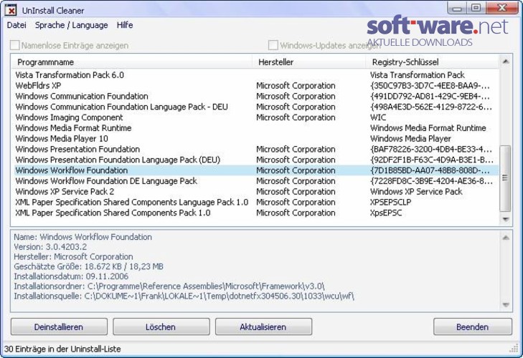Screen dimensions: 523x358
Task: Select Windows Media Format Runtime program name
Action: (x=73, y=128)
